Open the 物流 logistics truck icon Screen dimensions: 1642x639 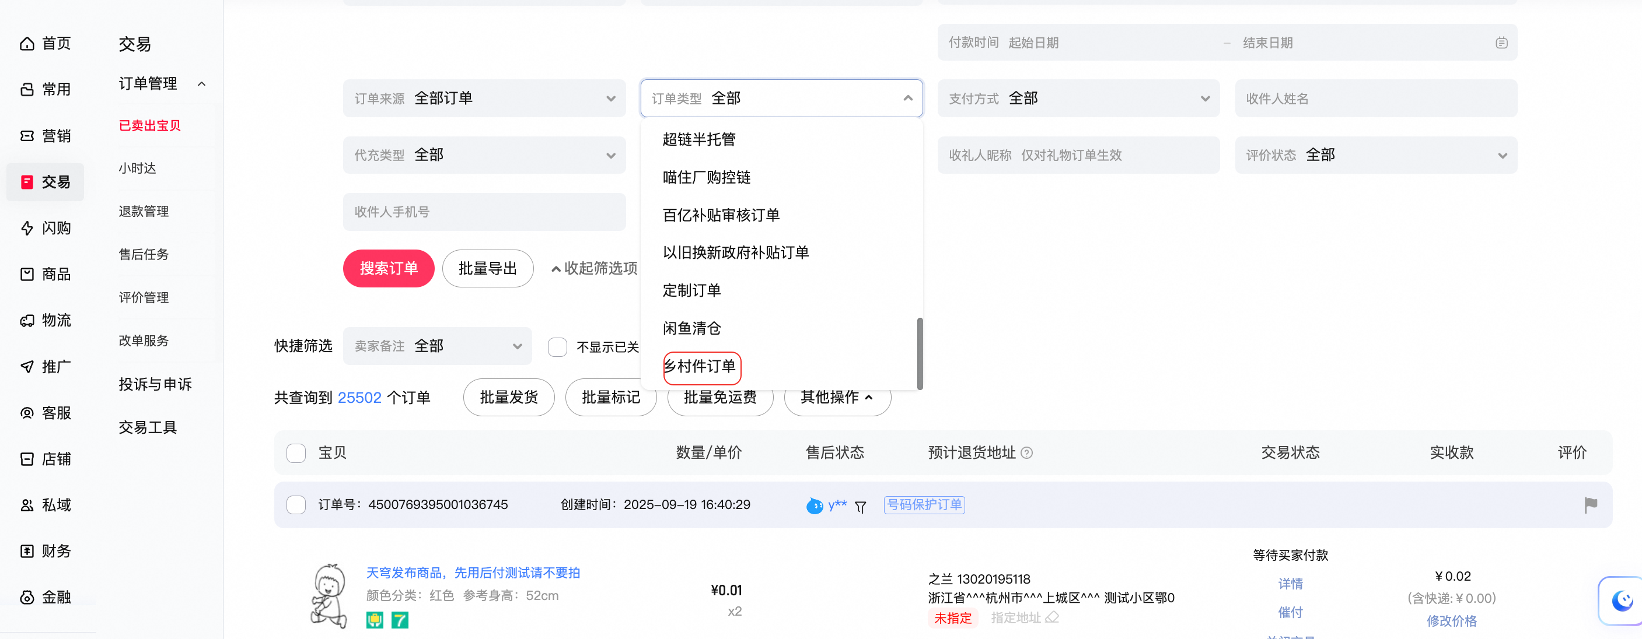27,321
